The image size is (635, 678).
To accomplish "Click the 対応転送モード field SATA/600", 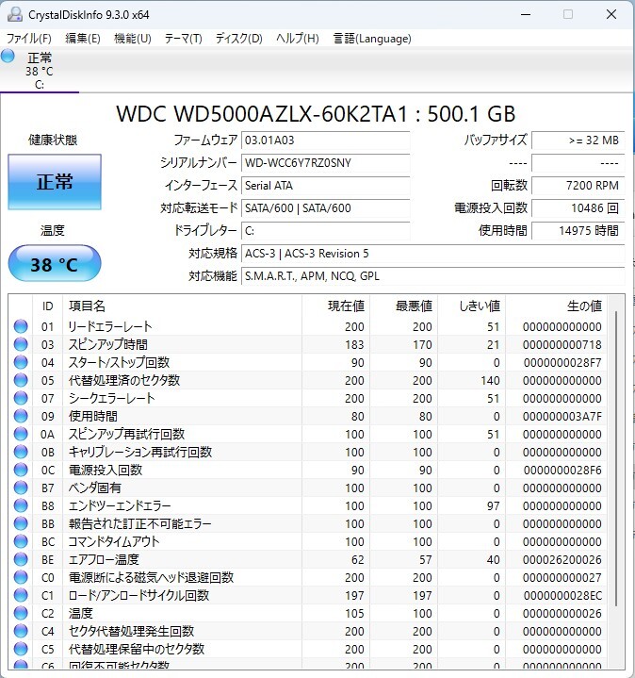I will click(x=325, y=208).
